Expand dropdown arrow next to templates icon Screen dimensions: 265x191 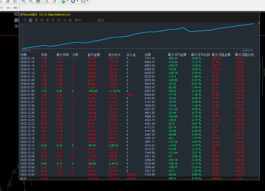click(x=87, y=2)
